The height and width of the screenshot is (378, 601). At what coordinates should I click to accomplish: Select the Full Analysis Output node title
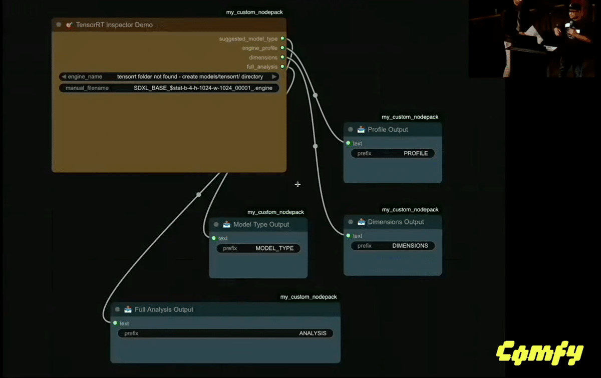click(x=164, y=309)
